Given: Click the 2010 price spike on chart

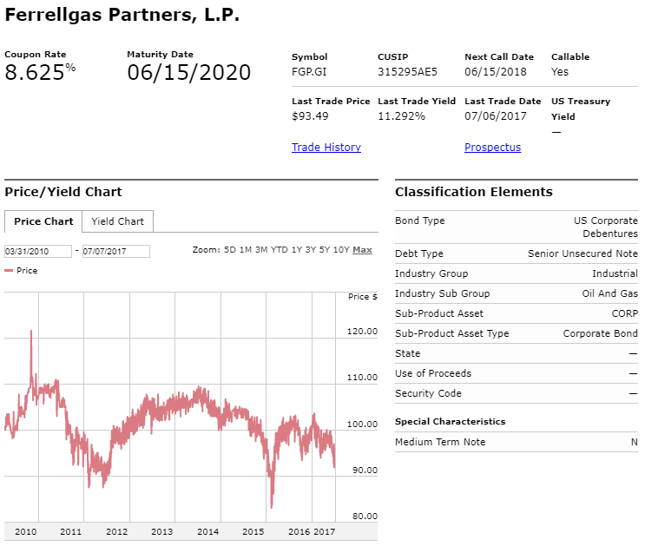Looking at the screenshot, I should 31,332.
